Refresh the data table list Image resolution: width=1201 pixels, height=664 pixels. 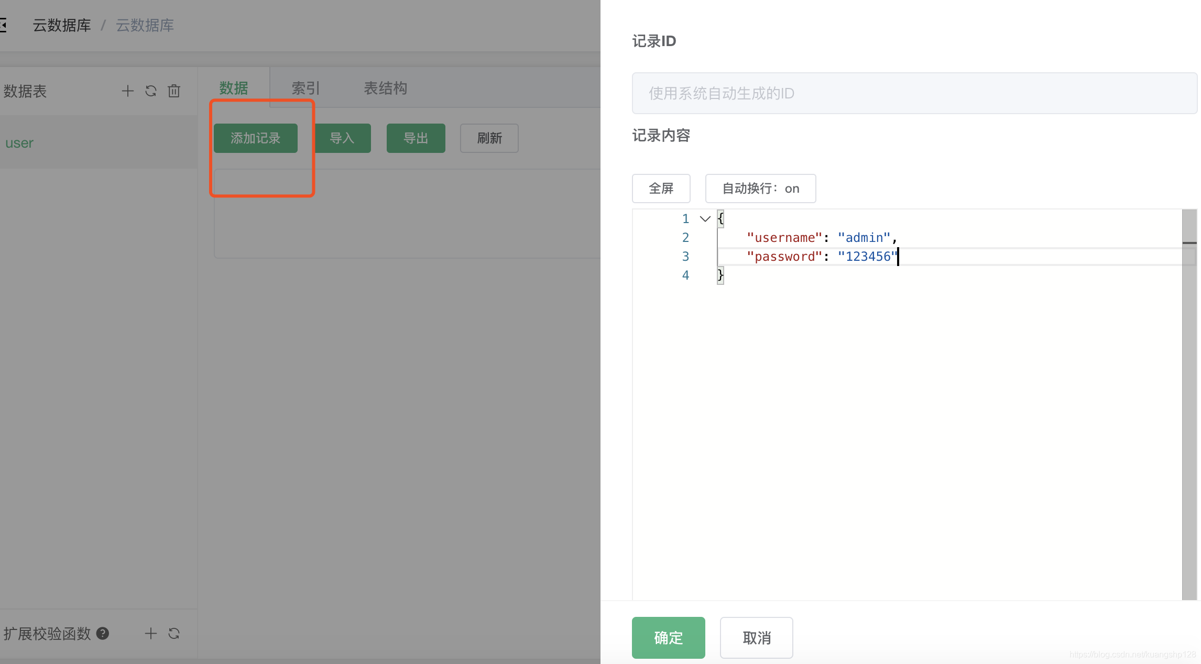(151, 91)
